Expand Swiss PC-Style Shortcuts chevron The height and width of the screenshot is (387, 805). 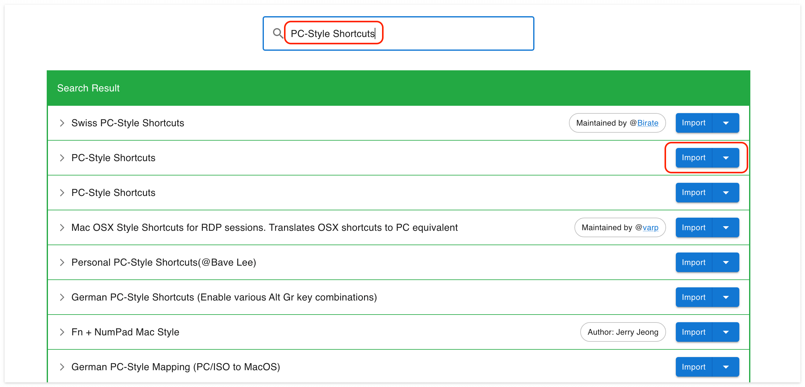tap(62, 123)
